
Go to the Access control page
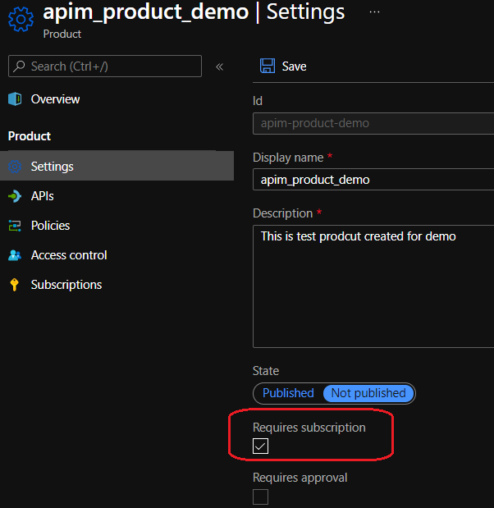click(x=69, y=255)
